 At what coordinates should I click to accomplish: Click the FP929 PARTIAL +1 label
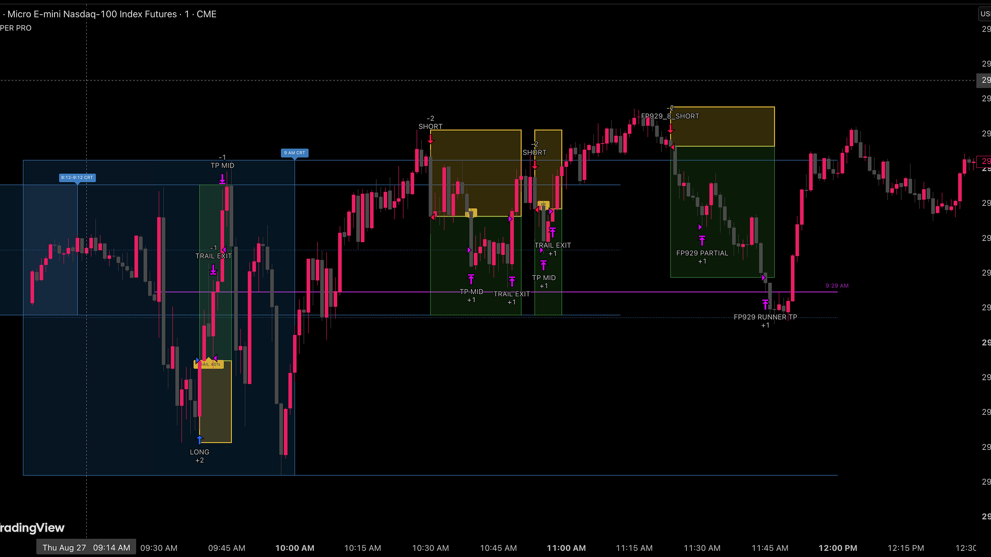(x=702, y=257)
